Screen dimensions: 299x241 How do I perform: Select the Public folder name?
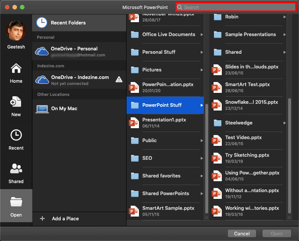click(x=149, y=141)
